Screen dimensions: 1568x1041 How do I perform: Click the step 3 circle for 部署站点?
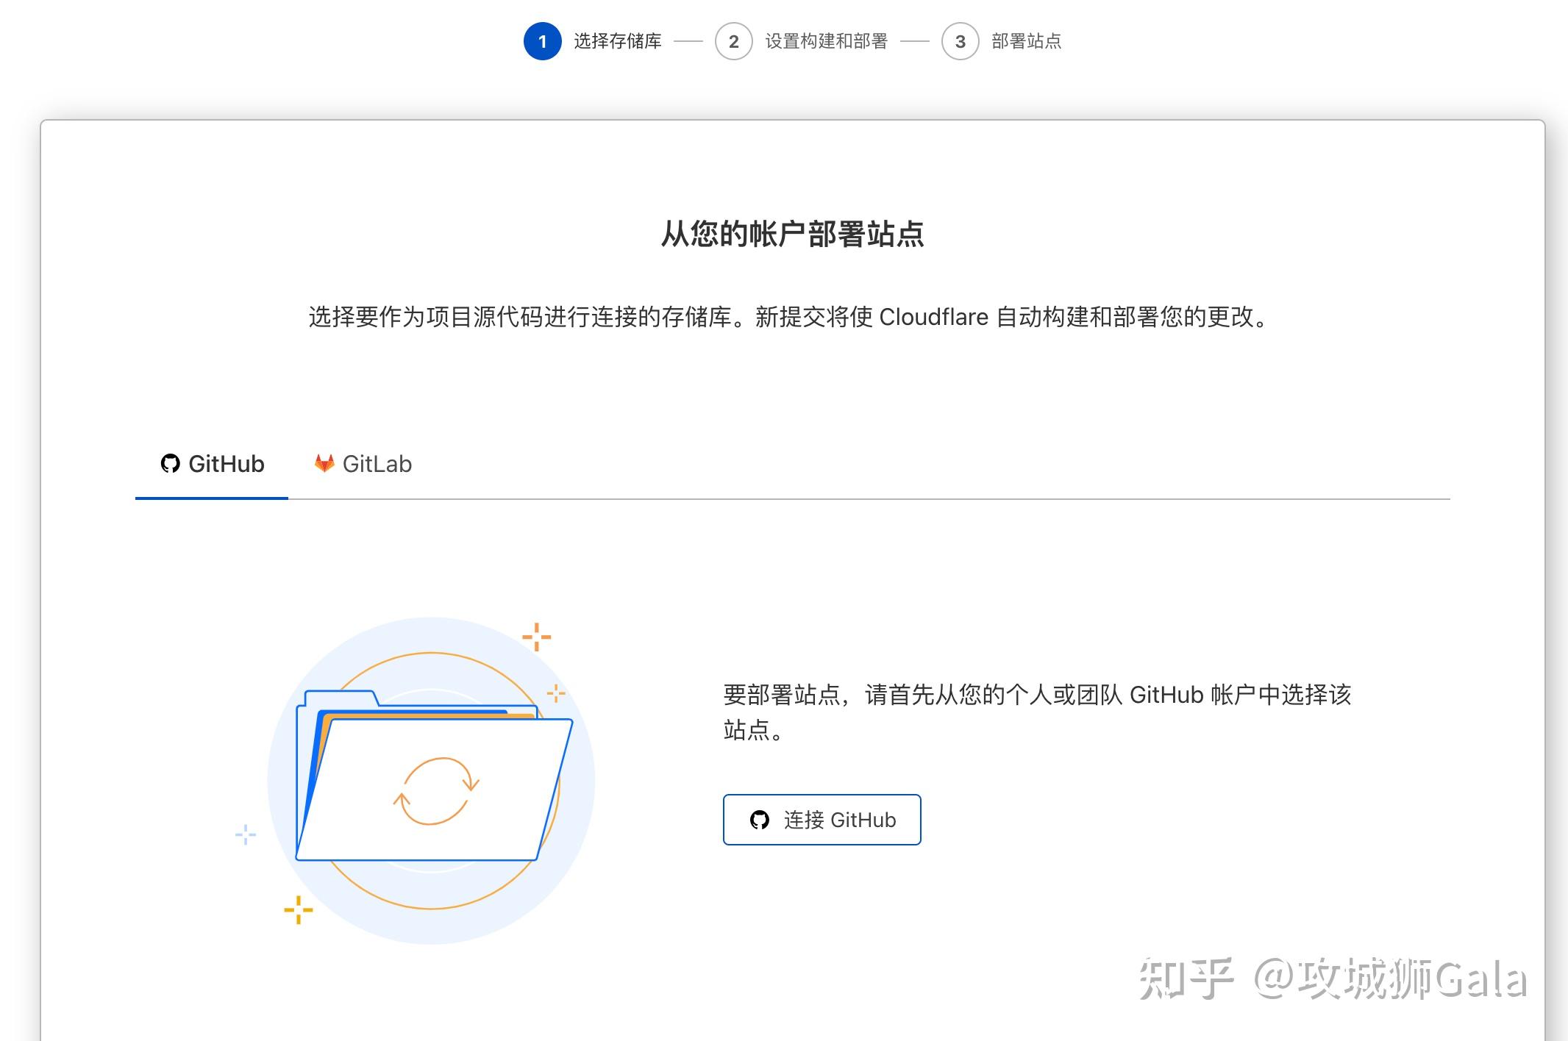pos(961,42)
